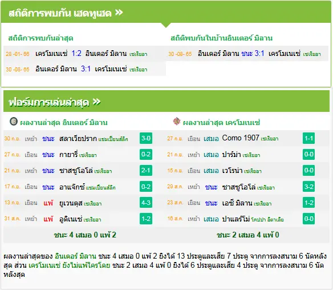The width and height of the screenshot is (333, 290).
Task: Click team name เวโรน่า
Action: [232, 170]
